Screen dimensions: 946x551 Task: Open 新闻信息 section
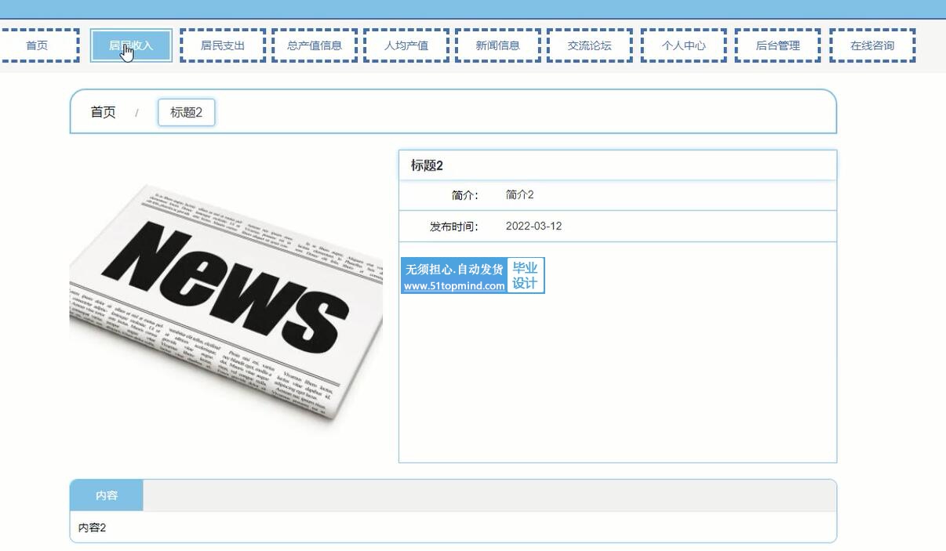pos(498,45)
